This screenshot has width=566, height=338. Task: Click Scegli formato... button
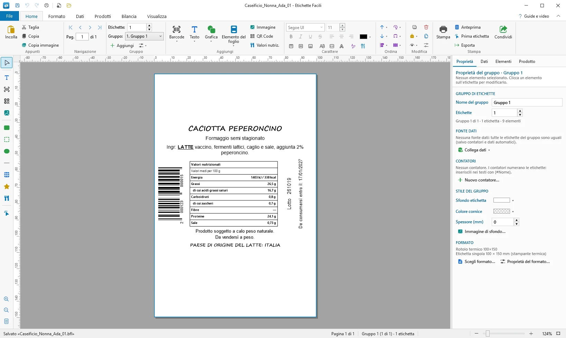point(477,262)
